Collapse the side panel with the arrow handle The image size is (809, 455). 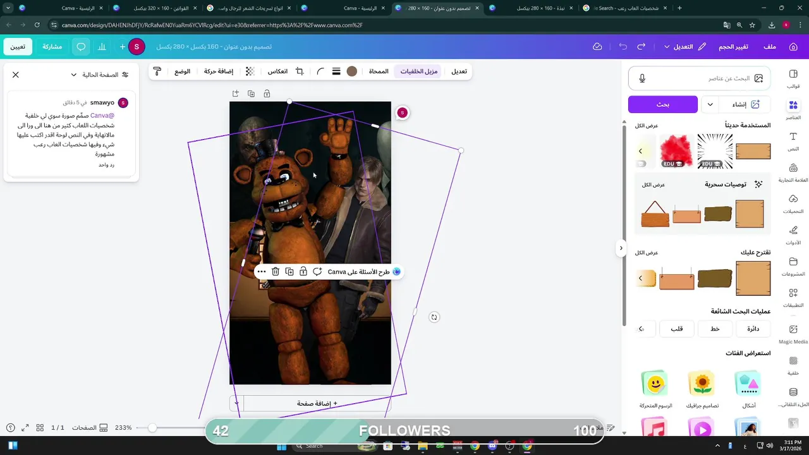click(x=621, y=248)
